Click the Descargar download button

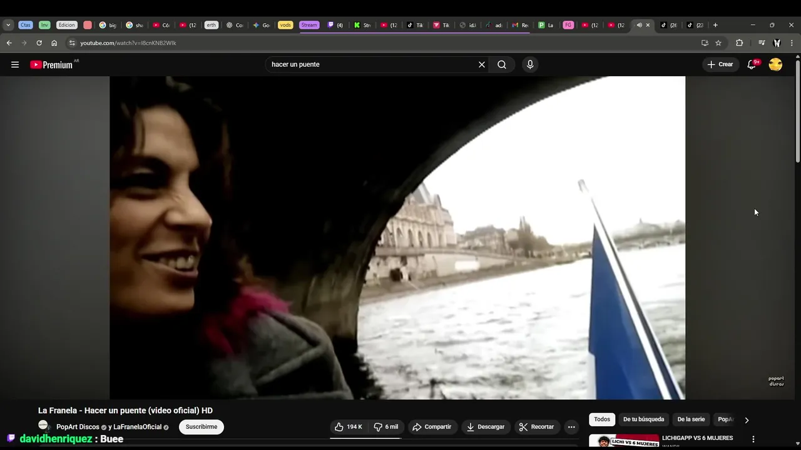(x=486, y=427)
